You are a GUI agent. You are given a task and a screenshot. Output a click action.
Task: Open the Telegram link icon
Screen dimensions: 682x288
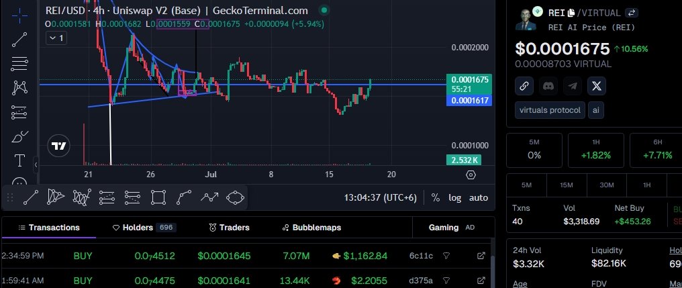click(573, 86)
